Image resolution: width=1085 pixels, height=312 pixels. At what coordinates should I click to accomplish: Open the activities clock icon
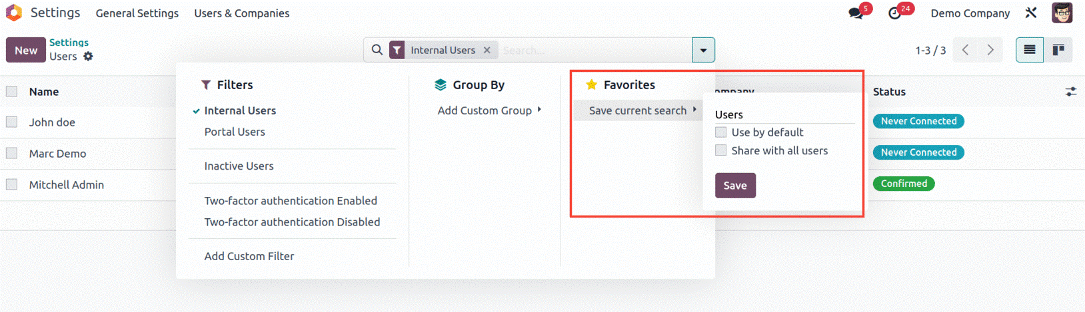pyautogui.click(x=895, y=13)
